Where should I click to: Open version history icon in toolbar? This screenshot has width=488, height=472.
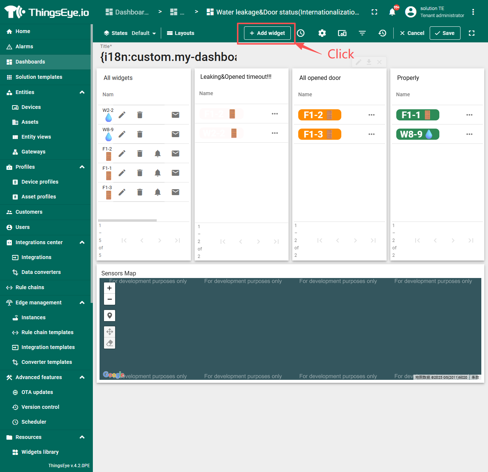[382, 33]
